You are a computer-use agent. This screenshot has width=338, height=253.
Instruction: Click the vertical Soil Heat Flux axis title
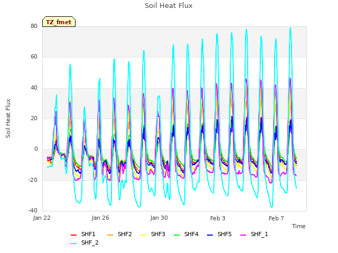(8, 118)
